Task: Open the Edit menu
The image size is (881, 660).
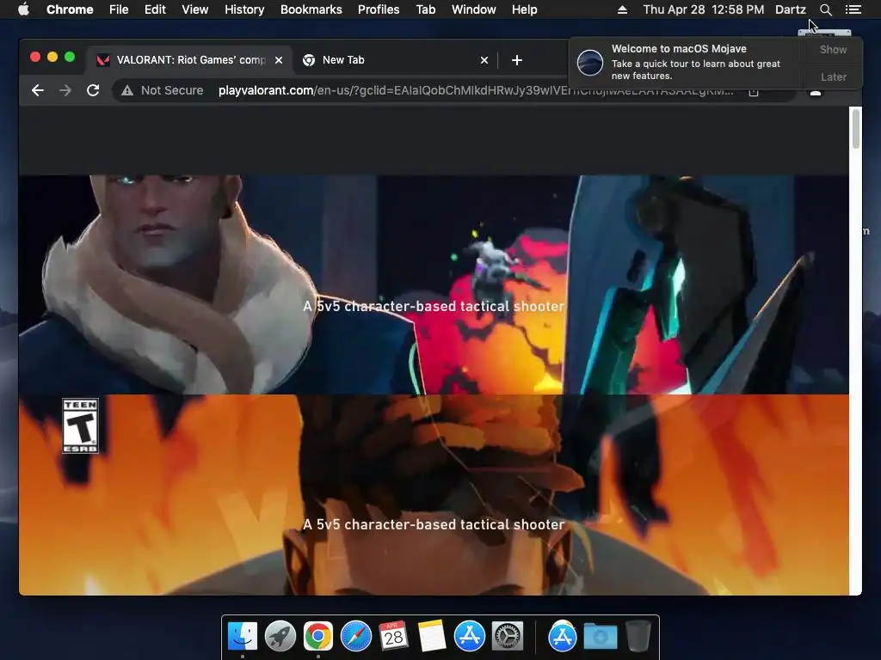Action: pos(155,9)
